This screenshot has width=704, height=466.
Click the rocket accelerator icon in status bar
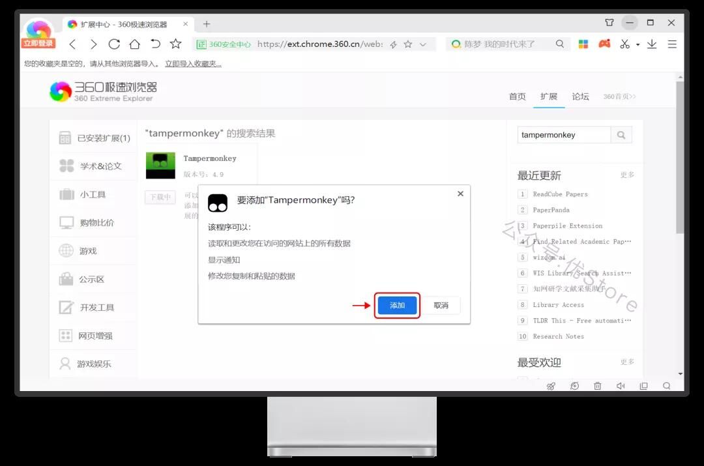[x=551, y=386]
